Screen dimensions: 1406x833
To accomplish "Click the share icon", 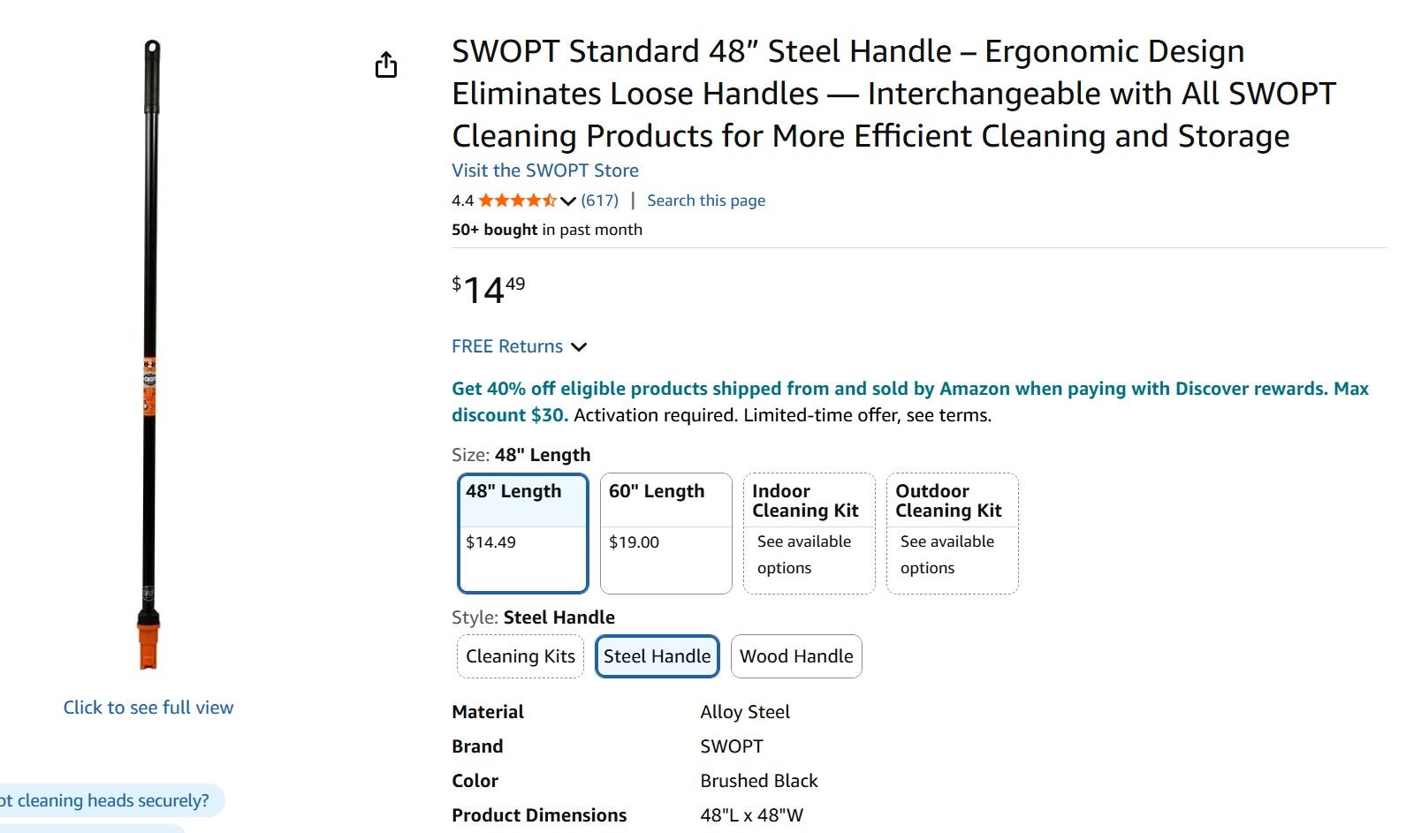I will point(386,64).
